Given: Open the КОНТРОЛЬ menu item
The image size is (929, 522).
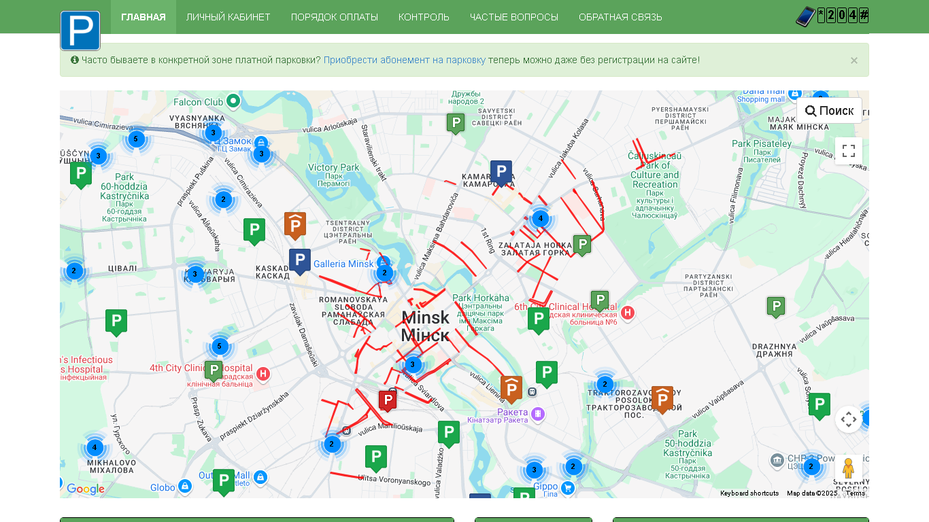Looking at the screenshot, I should pos(424,17).
